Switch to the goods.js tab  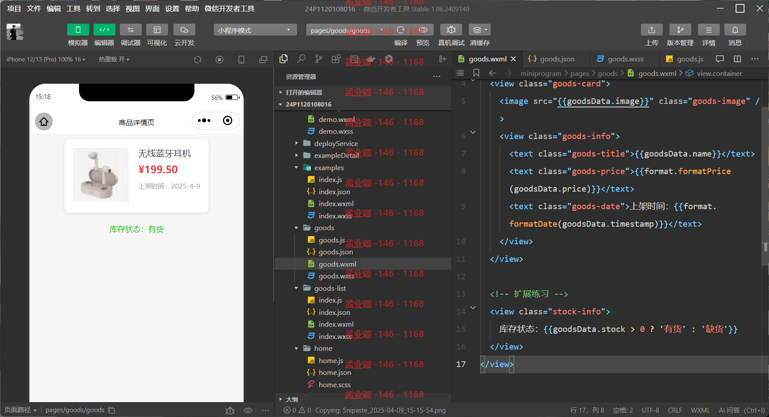684,59
